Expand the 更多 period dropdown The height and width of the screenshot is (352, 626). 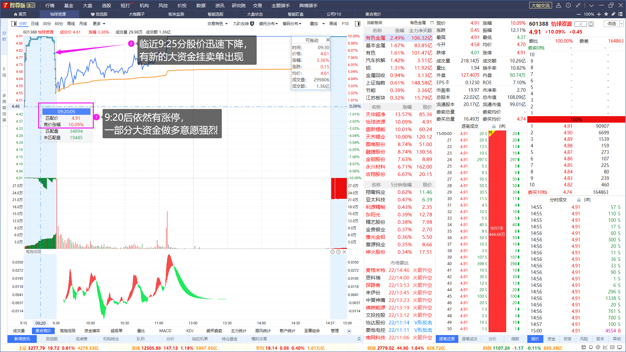(99, 24)
